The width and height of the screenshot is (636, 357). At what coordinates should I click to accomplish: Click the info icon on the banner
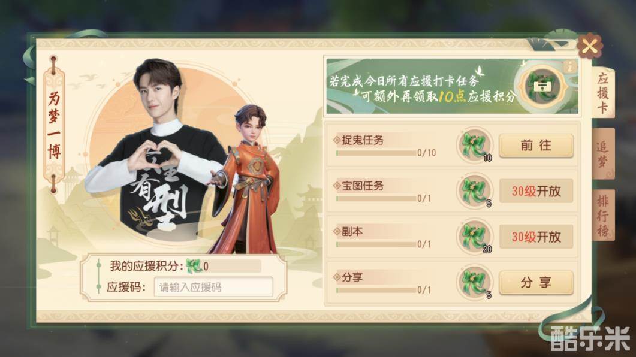pos(570,66)
